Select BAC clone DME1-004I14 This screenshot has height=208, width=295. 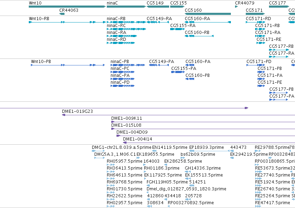pos(209,143)
